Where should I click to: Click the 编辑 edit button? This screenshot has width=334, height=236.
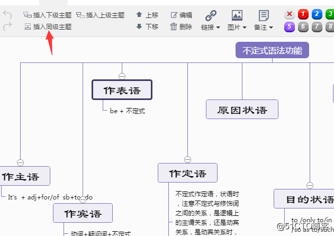[x=181, y=15]
